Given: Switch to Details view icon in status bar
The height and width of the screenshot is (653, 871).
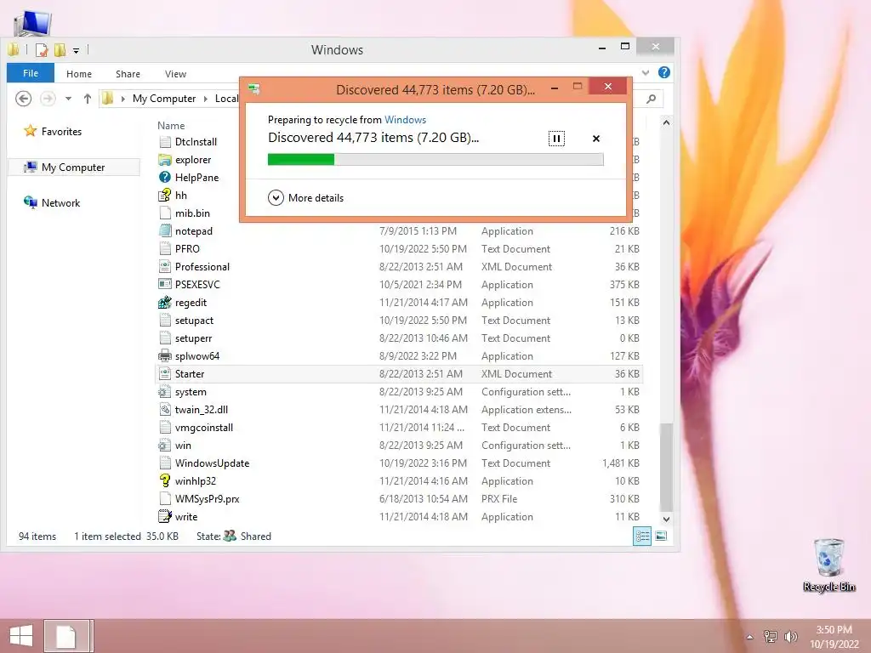Looking at the screenshot, I should point(642,536).
